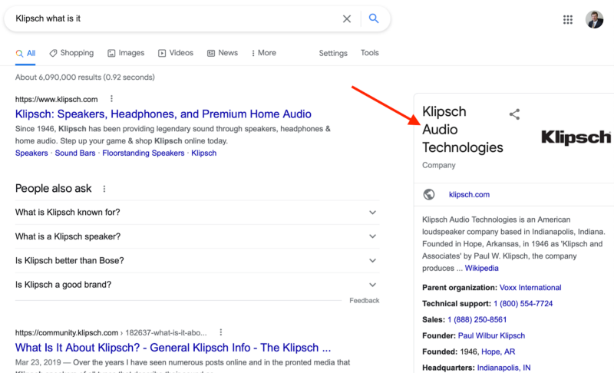Screen dimensions: 614x373
Task: Open the Speakers sitelink
Action: coord(31,153)
